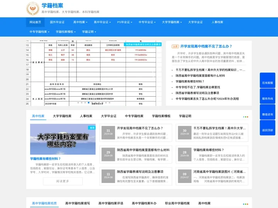Open the blue 学籍档案有哪些材料？ article title
This screenshot has width=278, height=208.
(x=46, y=159)
